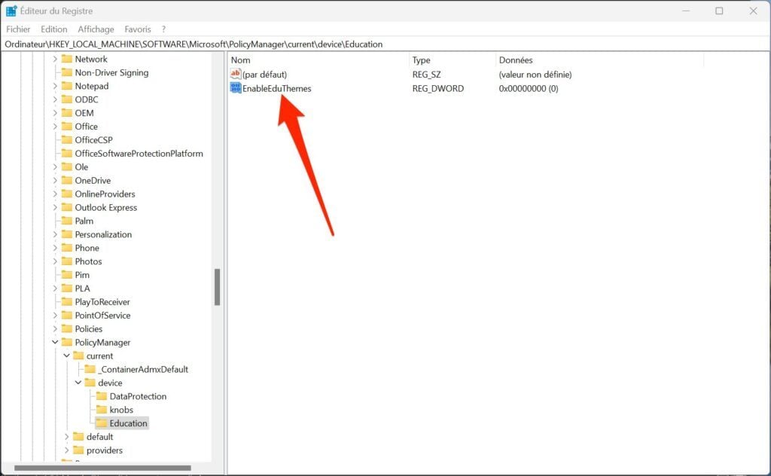Image resolution: width=771 pixels, height=476 pixels.
Task: Maximize the Registry Editor window
Action: [x=719, y=11]
